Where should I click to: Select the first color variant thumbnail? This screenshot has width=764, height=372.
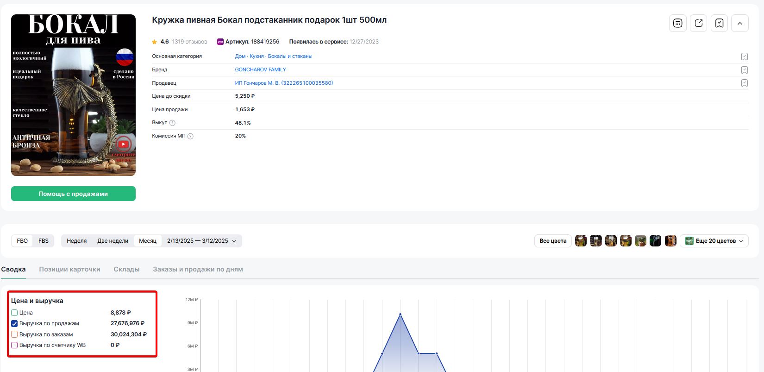581,241
